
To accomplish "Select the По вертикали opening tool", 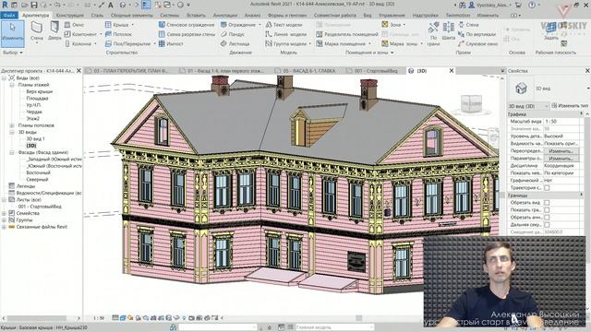I will click(476, 34).
